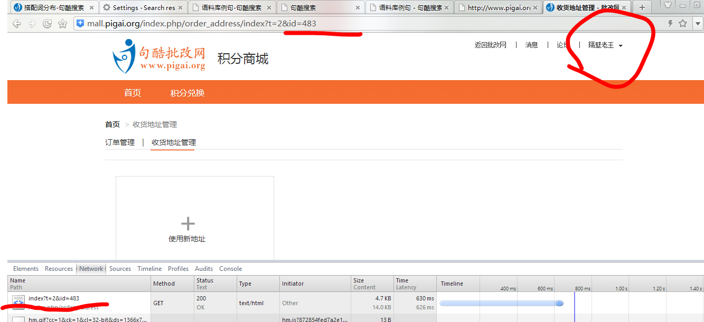Viewport: 704px width, 322px height.
Task: Switch to the http://www.pigai.org tab
Action: click(x=498, y=7)
